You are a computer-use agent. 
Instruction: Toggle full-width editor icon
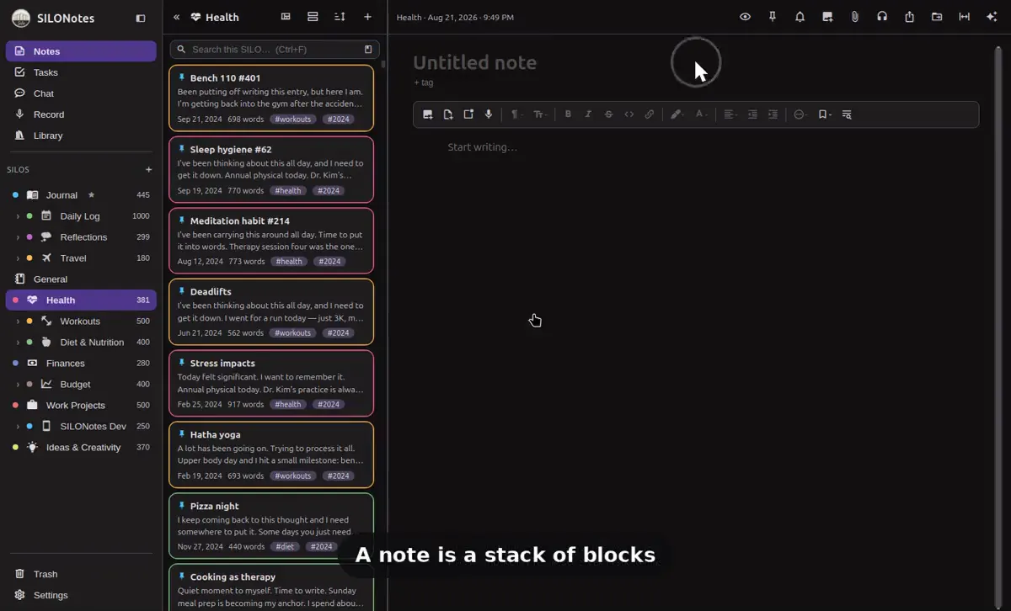(965, 17)
